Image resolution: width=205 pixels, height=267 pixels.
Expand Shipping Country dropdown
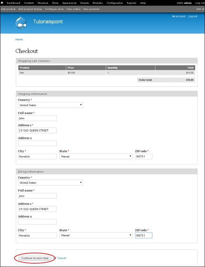click(x=51, y=105)
